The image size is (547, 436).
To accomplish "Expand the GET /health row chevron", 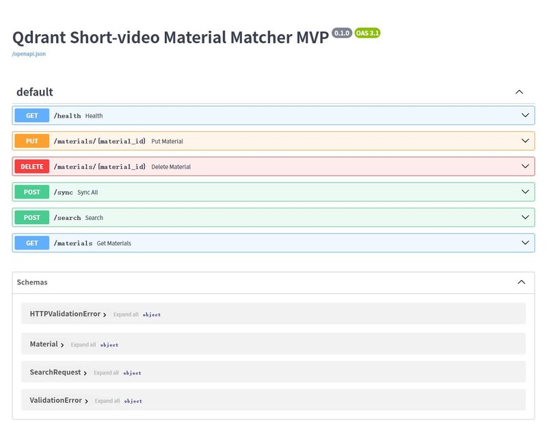I will tap(525, 115).
